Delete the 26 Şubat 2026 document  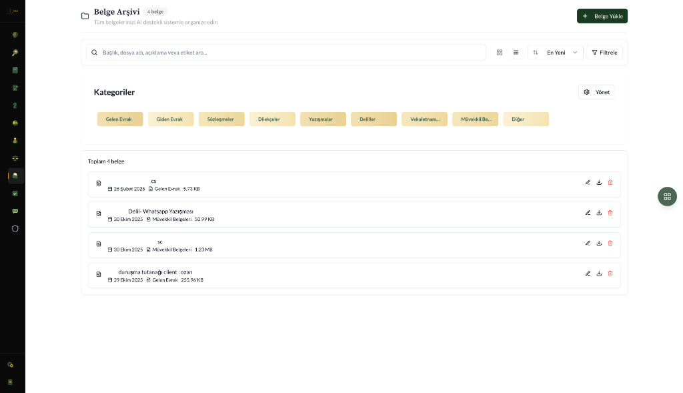tap(610, 182)
